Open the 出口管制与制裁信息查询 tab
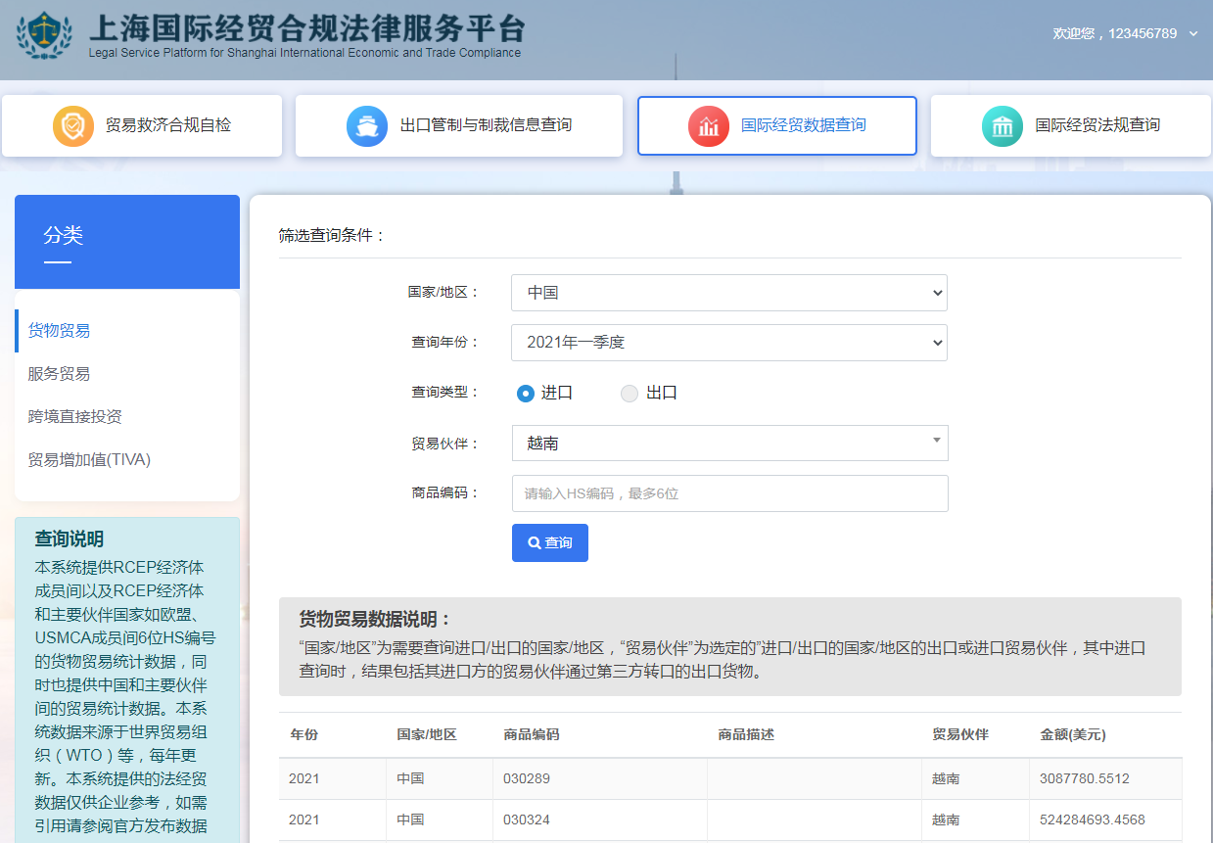Image resolution: width=1213 pixels, height=843 pixels. [x=459, y=125]
